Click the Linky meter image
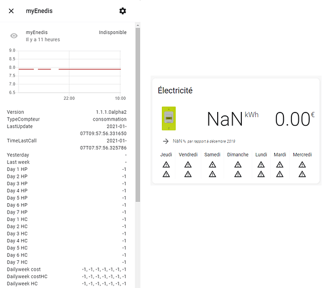Screen dimensions: 326x288 [x=169, y=118]
